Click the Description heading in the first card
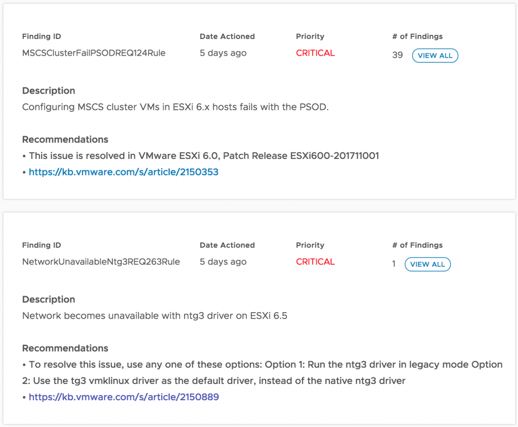Viewport: 518px width, 427px height. click(x=49, y=91)
